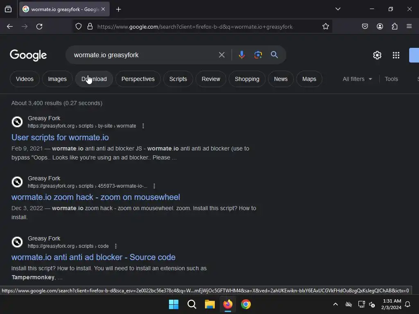The height and width of the screenshot is (314, 419).
Task: Filter results by Videos
Action: (x=25, y=79)
